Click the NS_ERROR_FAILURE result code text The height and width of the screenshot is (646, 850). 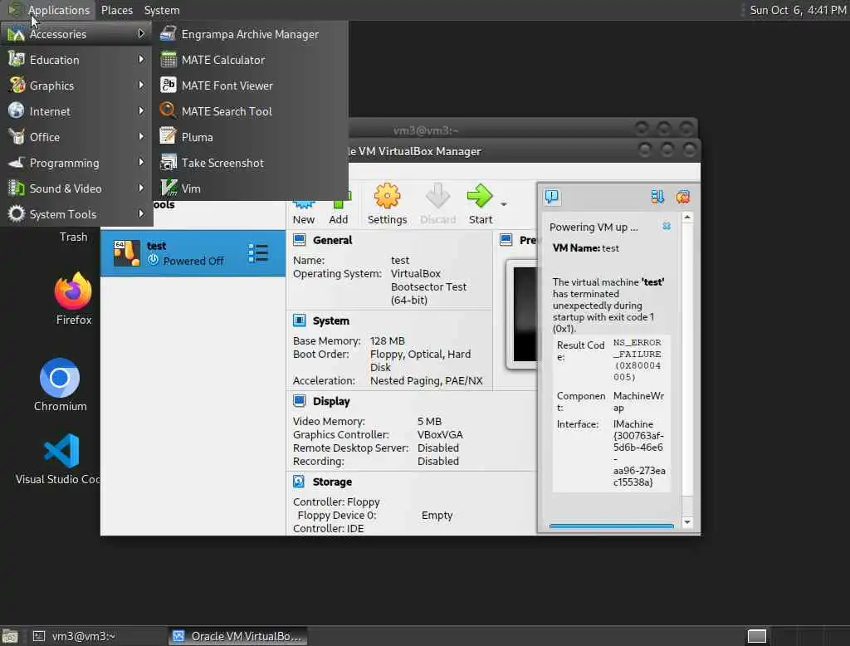(x=637, y=360)
